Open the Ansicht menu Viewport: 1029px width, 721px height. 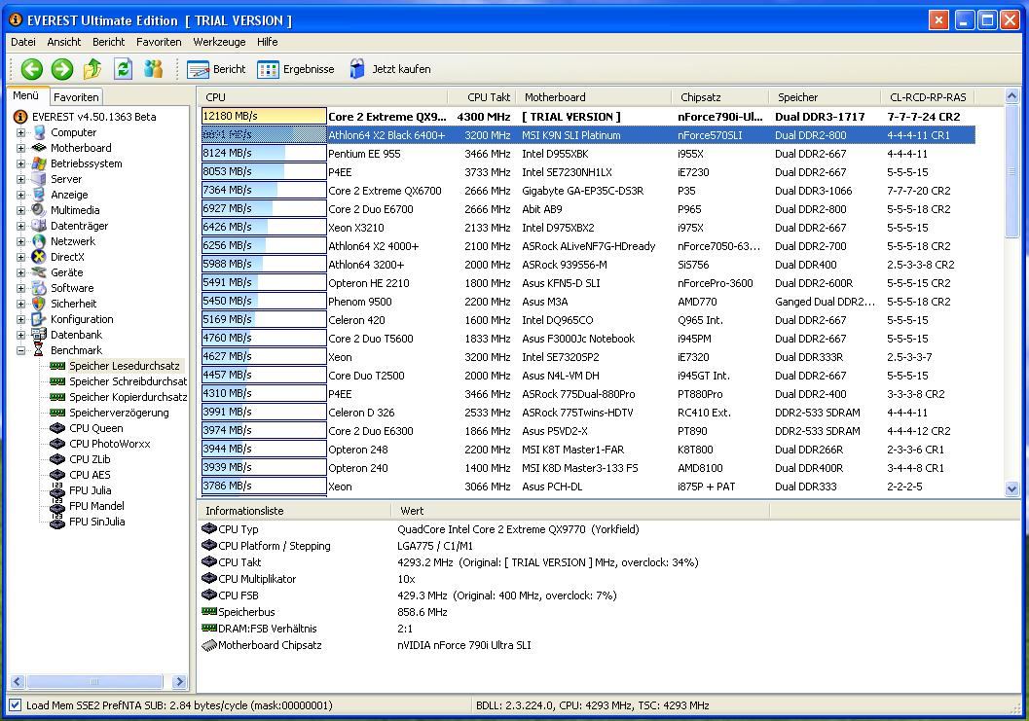click(x=64, y=42)
